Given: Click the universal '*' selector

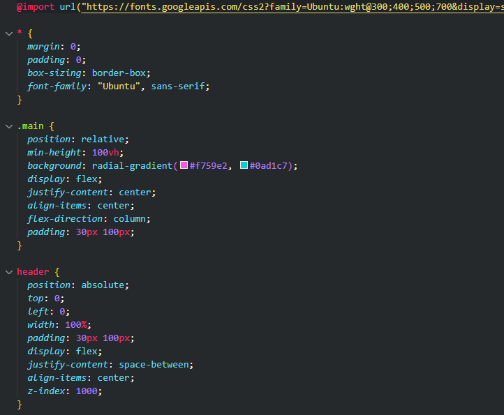Looking at the screenshot, I should 20,32.
